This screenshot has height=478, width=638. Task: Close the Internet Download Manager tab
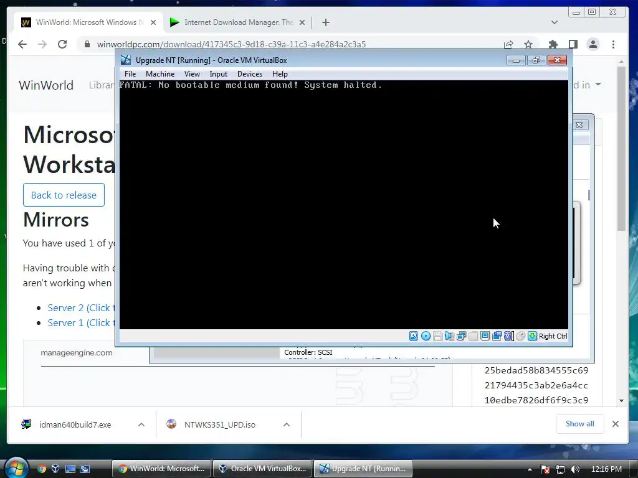coord(302,22)
